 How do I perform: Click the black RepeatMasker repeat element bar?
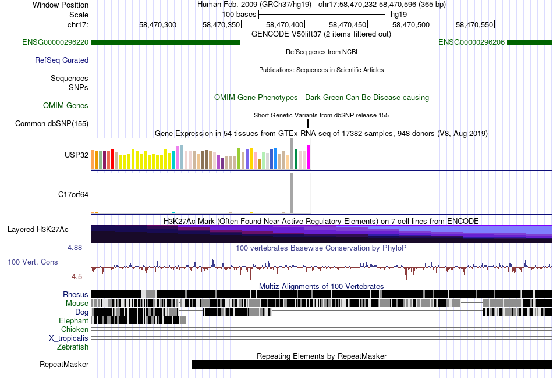[372, 364]
